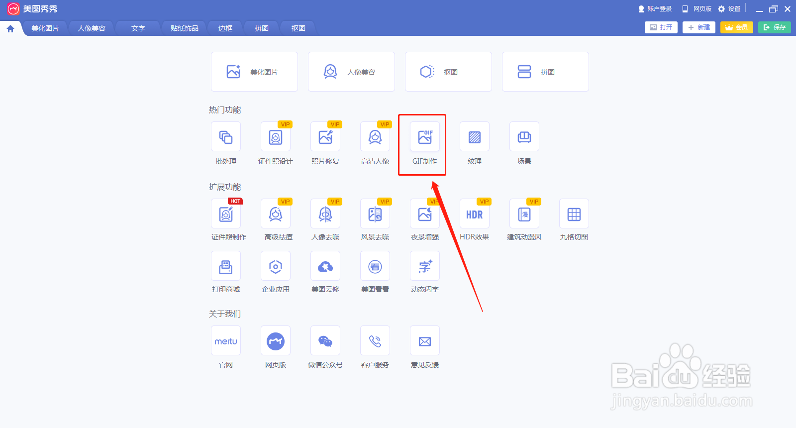Select the 纹理 texture tool
This screenshot has width=796, height=428.
475,137
